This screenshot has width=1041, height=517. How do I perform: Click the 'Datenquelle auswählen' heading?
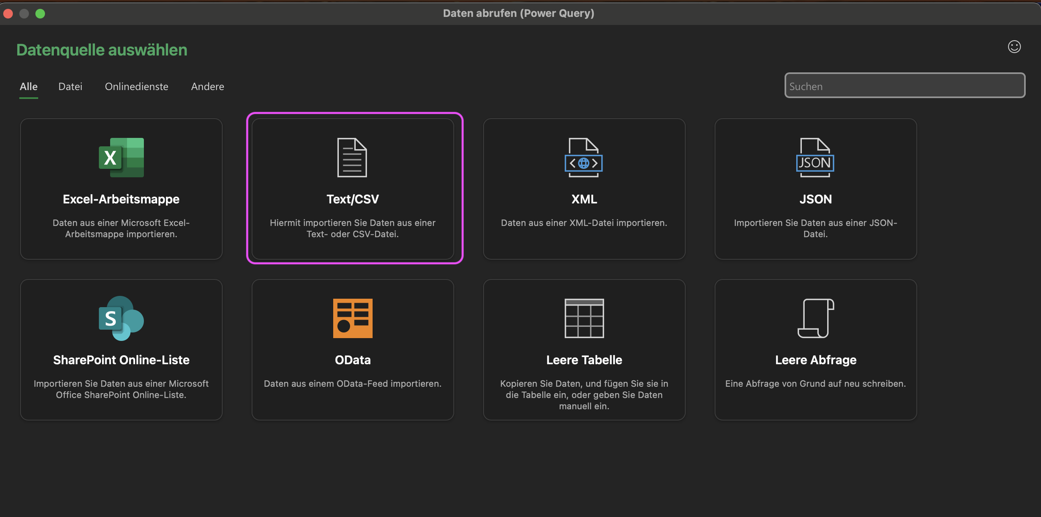pyautogui.click(x=102, y=50)
